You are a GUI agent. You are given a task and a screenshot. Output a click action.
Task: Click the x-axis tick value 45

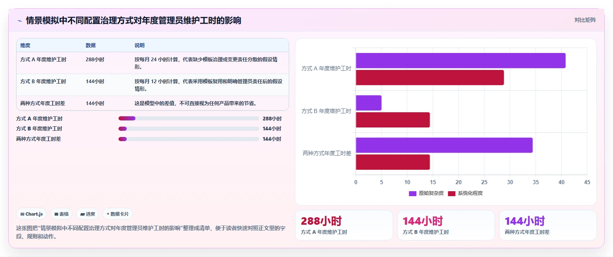pyautogui.click(x=587, y=182)
